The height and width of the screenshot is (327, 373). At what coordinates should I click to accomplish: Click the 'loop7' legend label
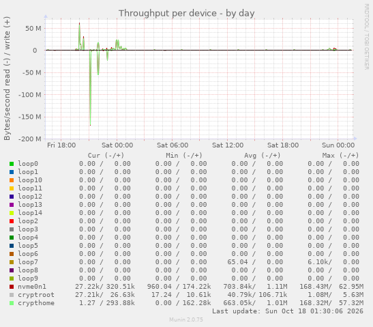click(x=28, y=262)
